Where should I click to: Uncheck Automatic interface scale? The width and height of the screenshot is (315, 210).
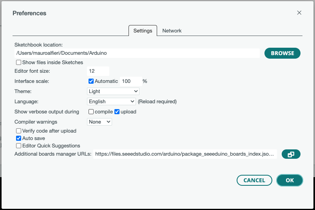91,81
